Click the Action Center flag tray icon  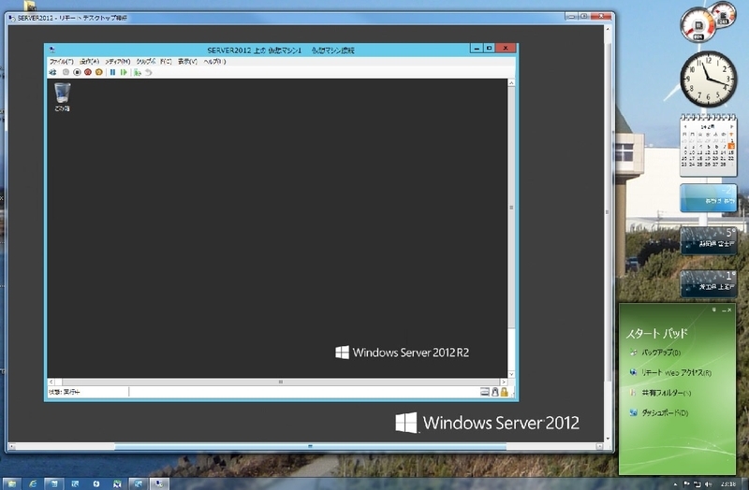coord(686,483)
